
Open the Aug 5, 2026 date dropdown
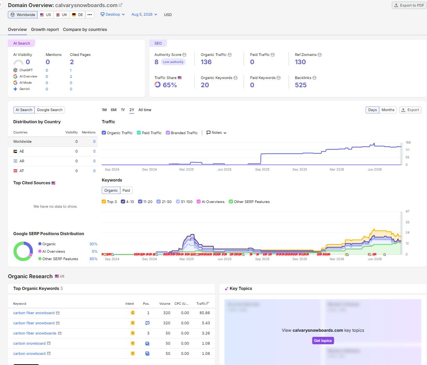pyautogui.click(x=144, y=14)
